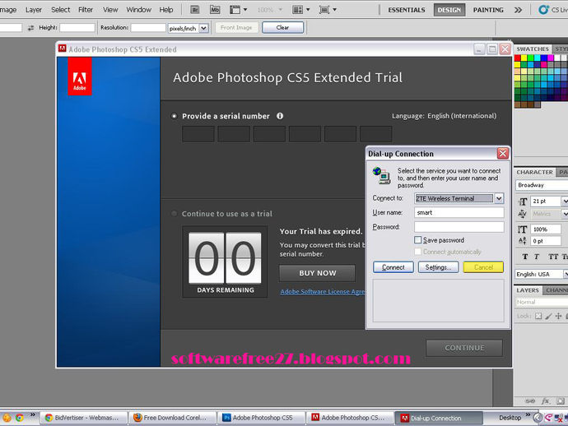Pick the blue swatch in top row

[x=544, y=58]
